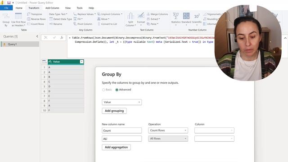Viewport: 288px width, 162px height.
Task: Click row 3 cell containing B
Action: tap(66, 77)
